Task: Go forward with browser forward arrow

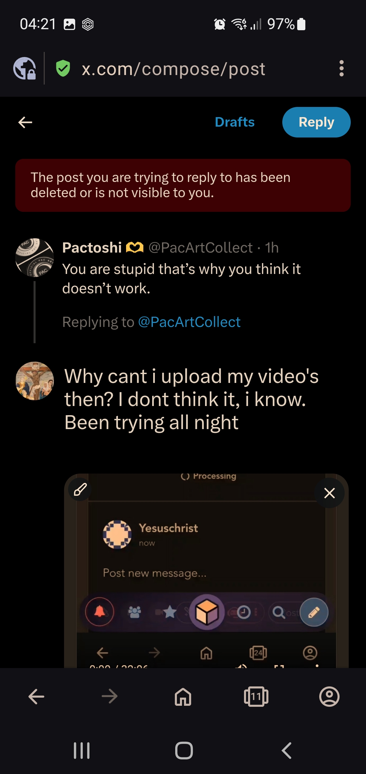Action: coord(109,697)
